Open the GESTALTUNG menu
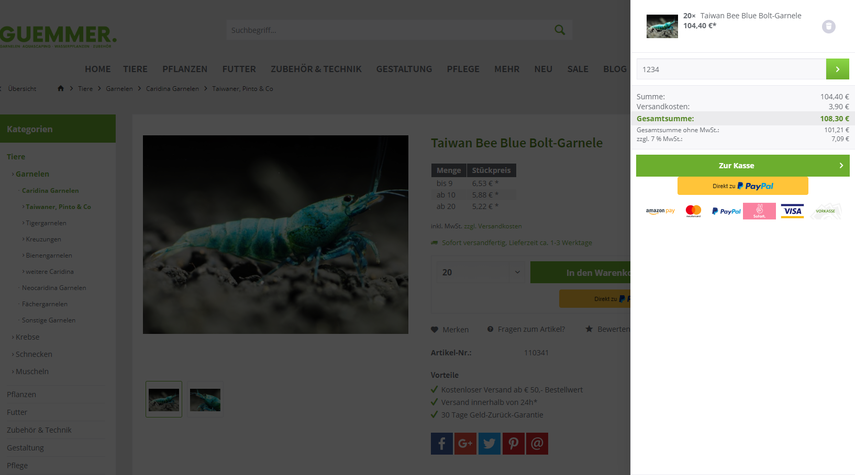Viewport: 855px width, 475px height. (404, 69)
